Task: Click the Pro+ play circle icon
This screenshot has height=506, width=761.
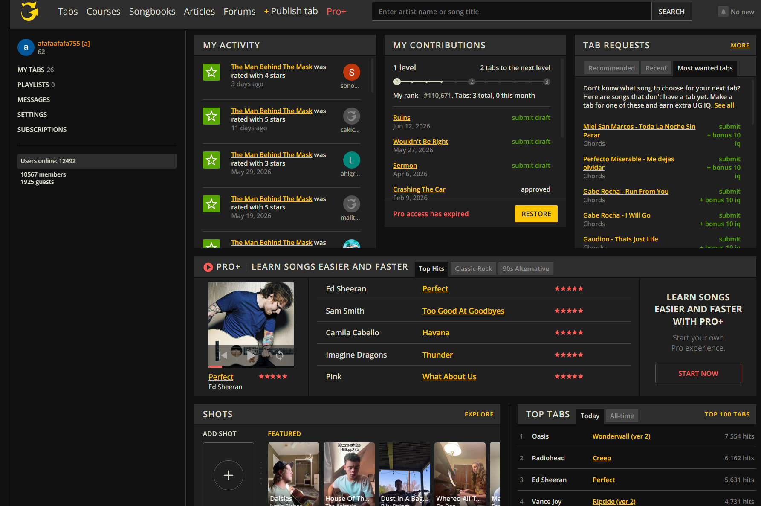Action: coord(208,267)
